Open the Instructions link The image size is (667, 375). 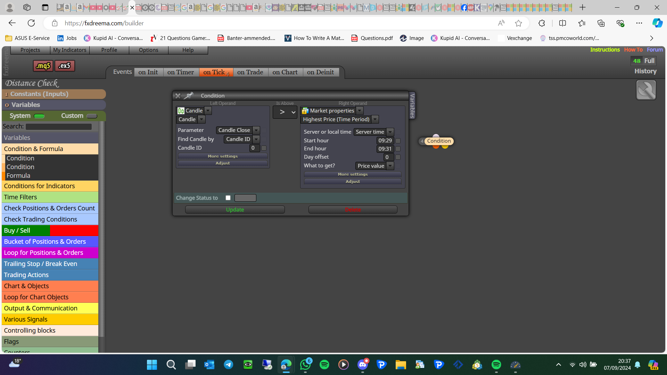(x=605, y=50)
